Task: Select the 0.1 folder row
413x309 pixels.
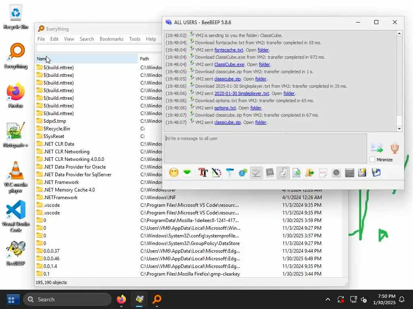Action: click(x=191, y=274)
